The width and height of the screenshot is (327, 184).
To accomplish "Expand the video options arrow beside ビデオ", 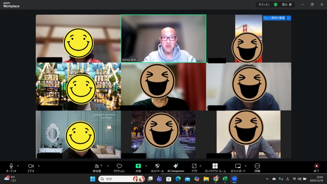I will [39, 166].
